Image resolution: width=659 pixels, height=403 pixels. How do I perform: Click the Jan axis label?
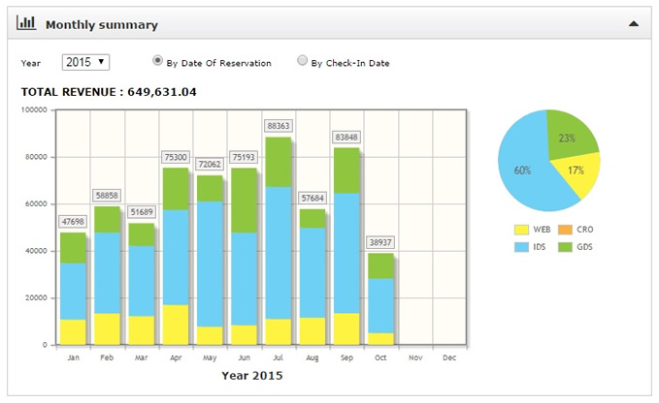tap(73, 357)
